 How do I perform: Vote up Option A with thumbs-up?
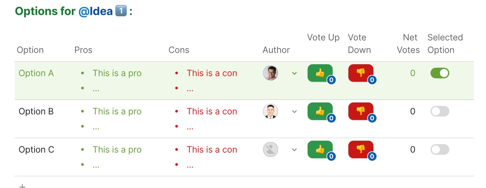pos(320,73)
